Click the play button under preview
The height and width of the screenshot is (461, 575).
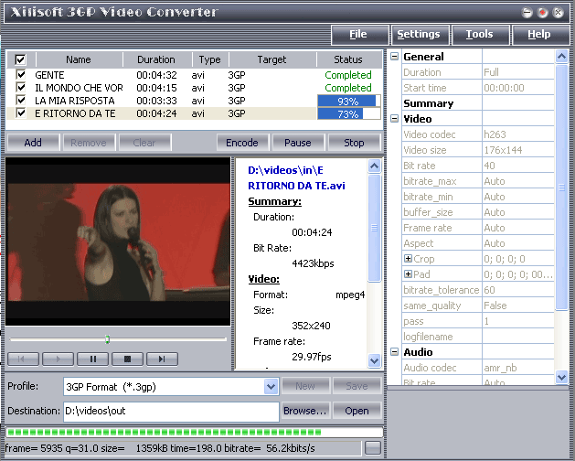tap(58, 359)
